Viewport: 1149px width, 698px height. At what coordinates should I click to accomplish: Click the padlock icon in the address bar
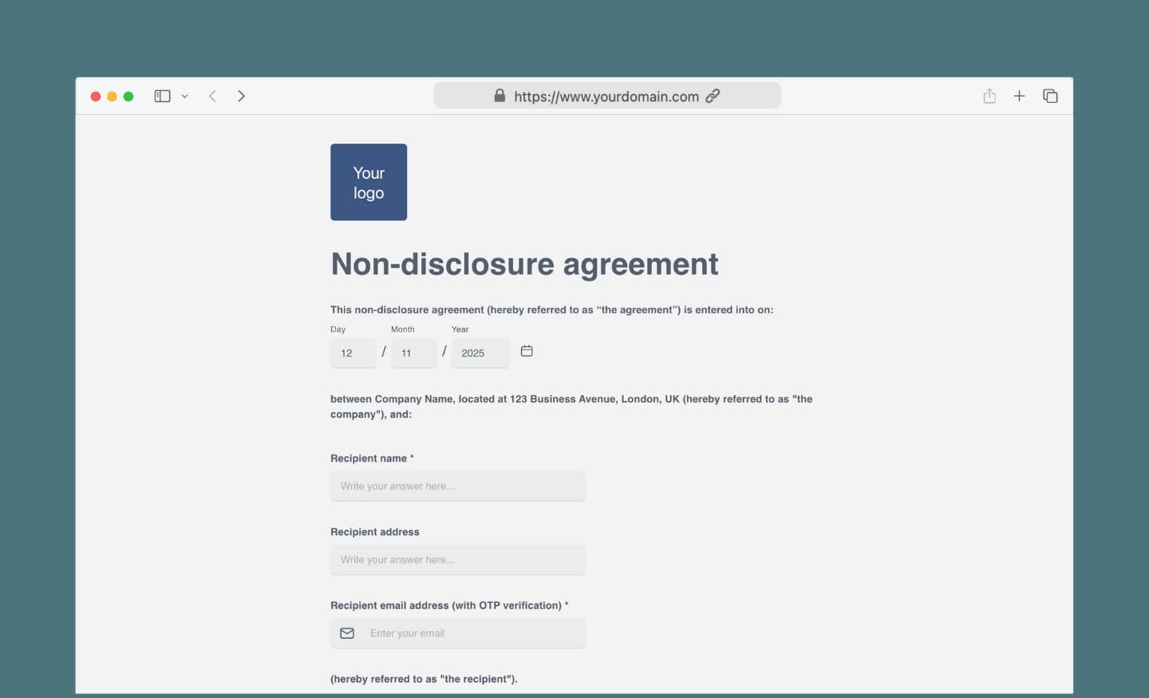coord(499,96)
